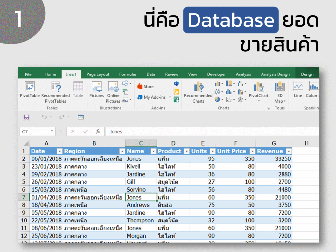The width and height of the screenshot is (336, 252).
Task: Click the Undo arrow icon
Action: 44,117
